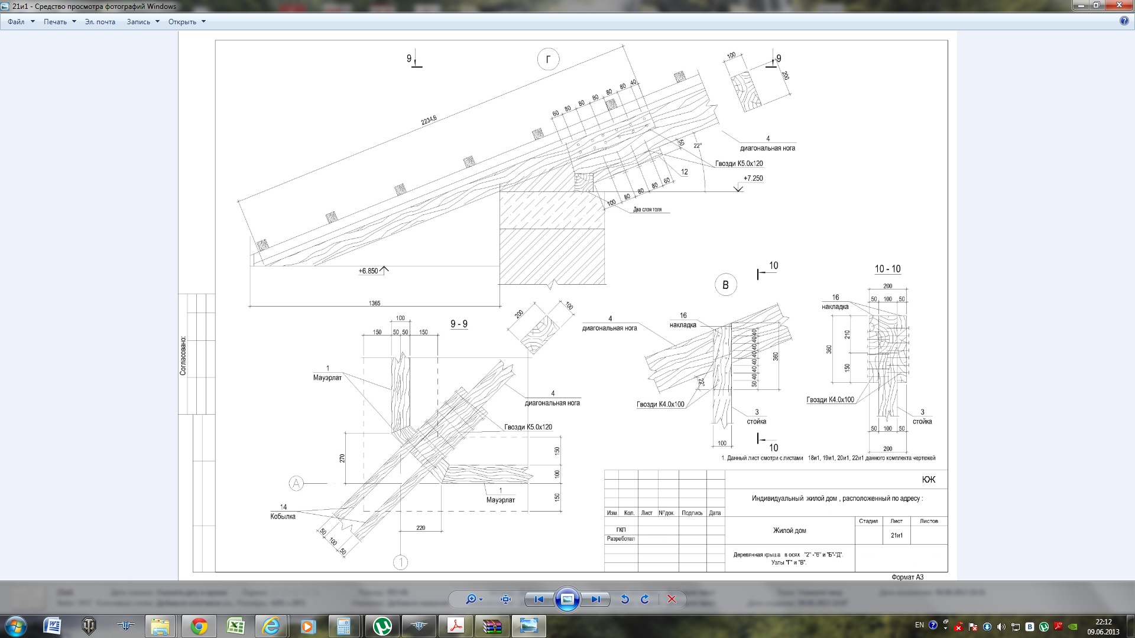
Task: Click the 'Согласовано:' side label
Action: pyautogui.click(x=183, y=356)
